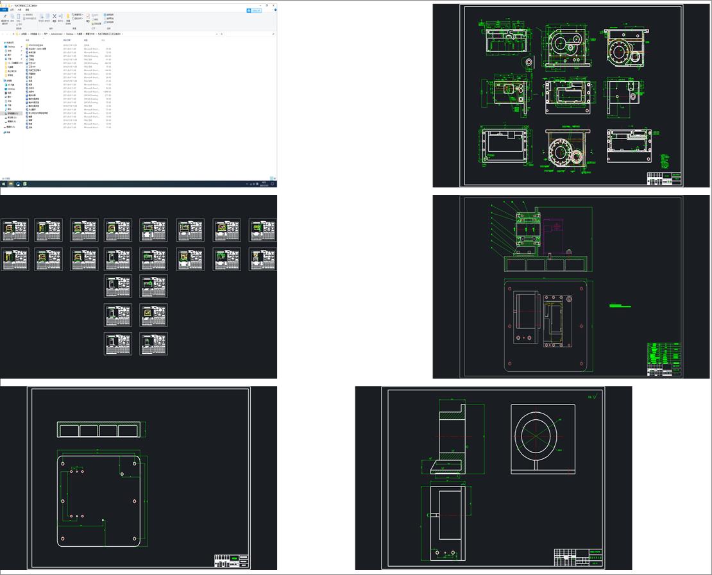Click the Select none option in ribbon

108,18
